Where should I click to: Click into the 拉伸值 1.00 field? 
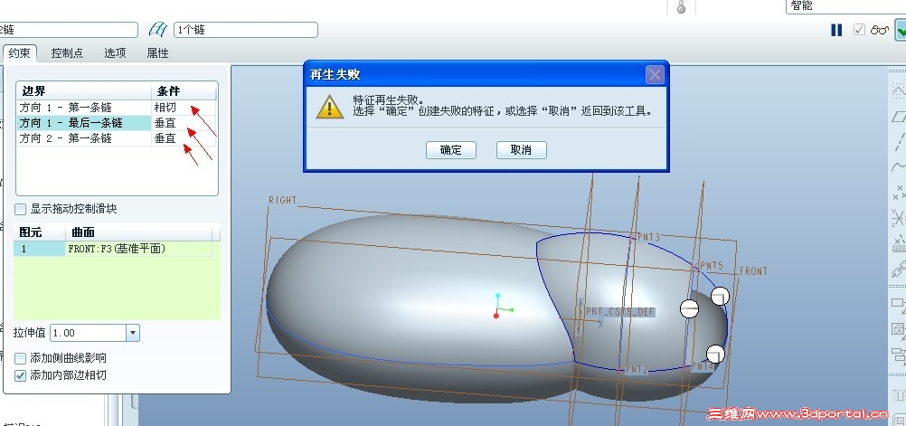click(x=89, y=333)
